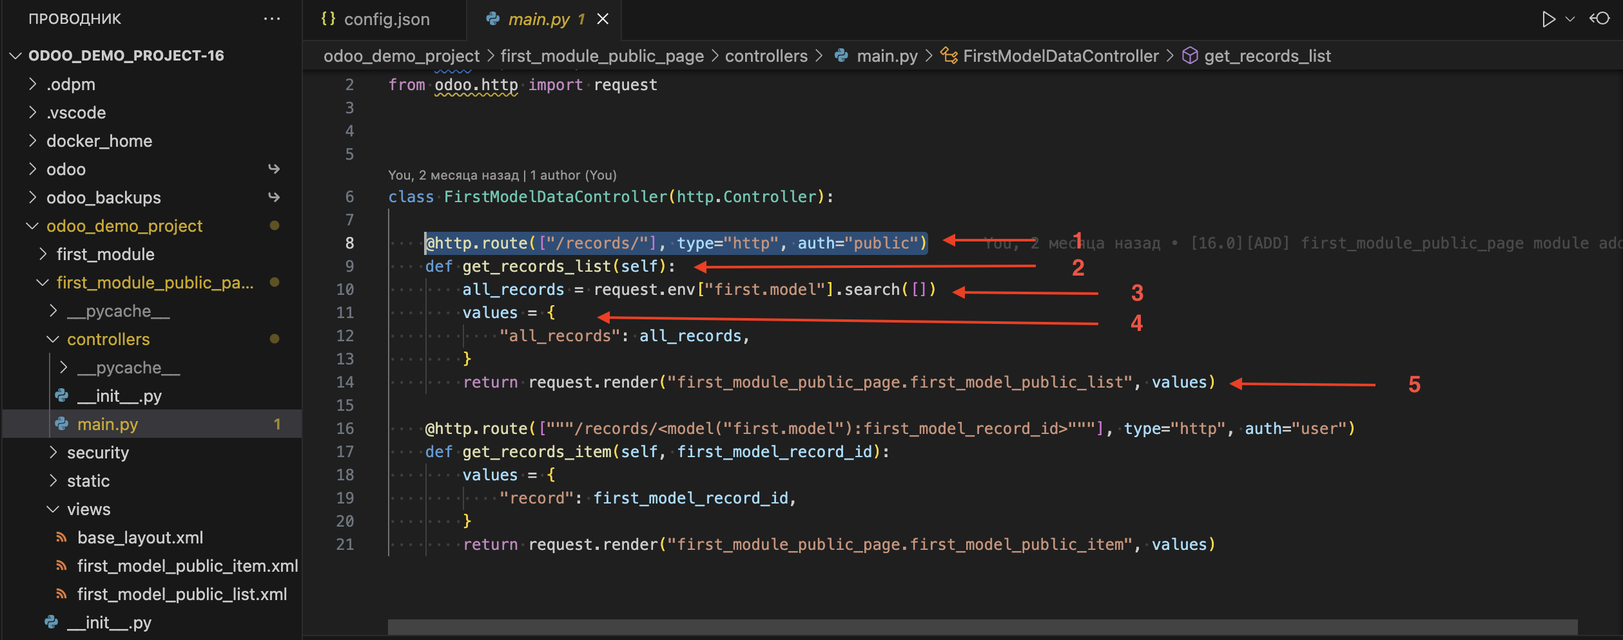Click modified dot on controllers folder
Screen dimensions: 1623x640
275,339
